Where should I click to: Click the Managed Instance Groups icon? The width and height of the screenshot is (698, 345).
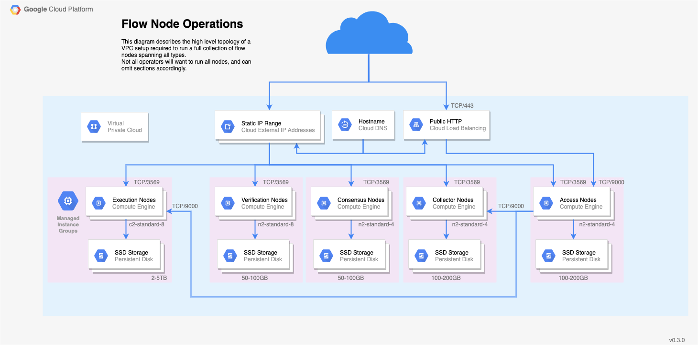[x=68, y=201]
